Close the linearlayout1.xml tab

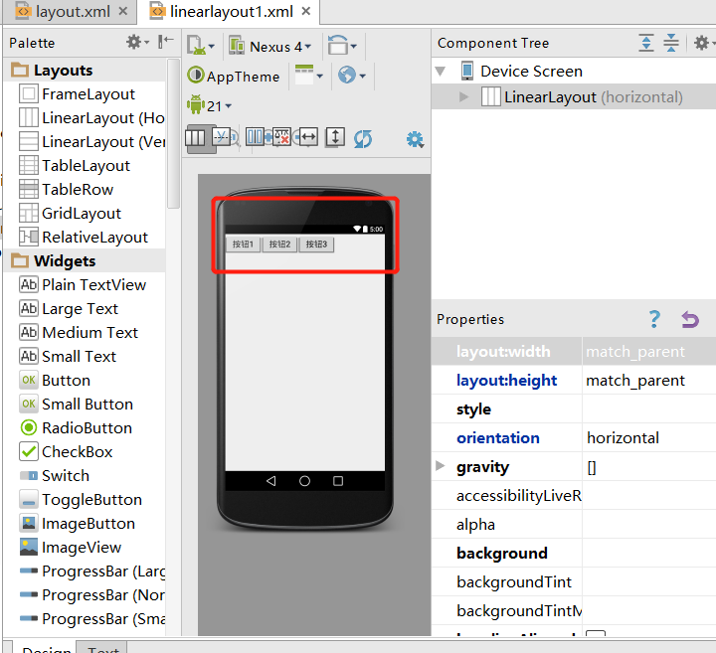pos(306,11)
